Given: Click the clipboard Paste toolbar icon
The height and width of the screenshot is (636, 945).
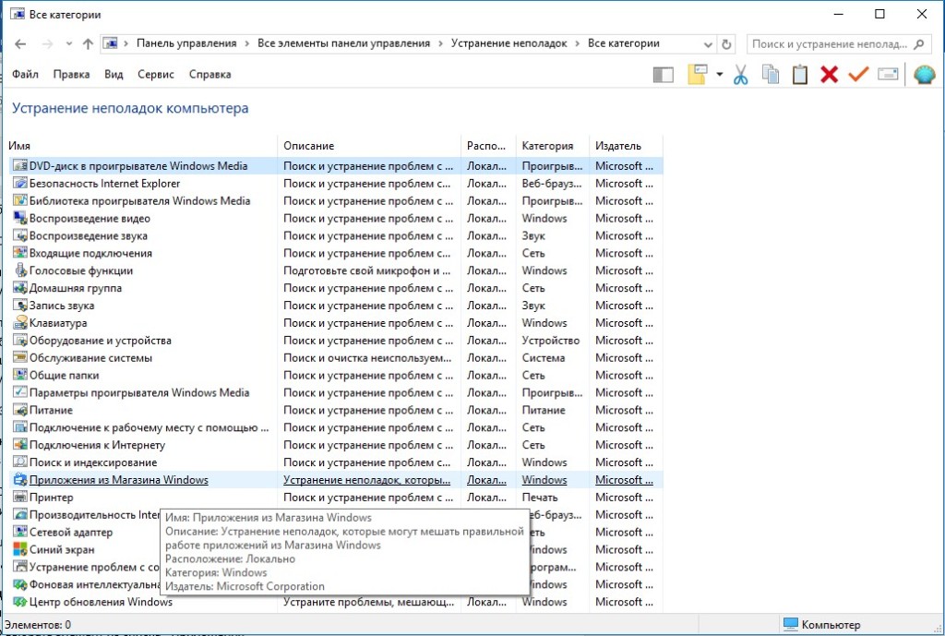Looking at the screenshot, I should [x=800, y=74].
